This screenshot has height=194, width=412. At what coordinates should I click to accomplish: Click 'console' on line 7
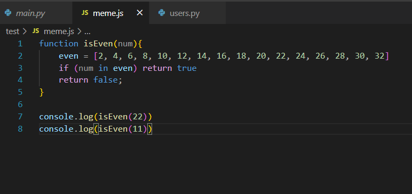point(56,117)
